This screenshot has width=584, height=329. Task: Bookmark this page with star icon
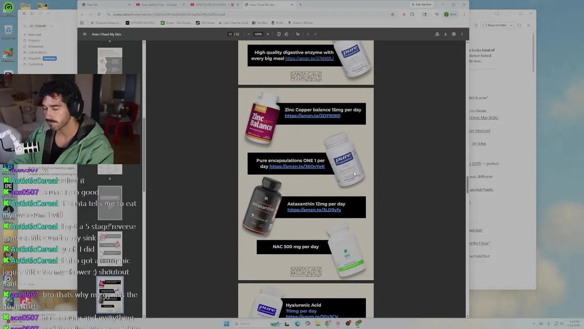click(x=392, y=14)
